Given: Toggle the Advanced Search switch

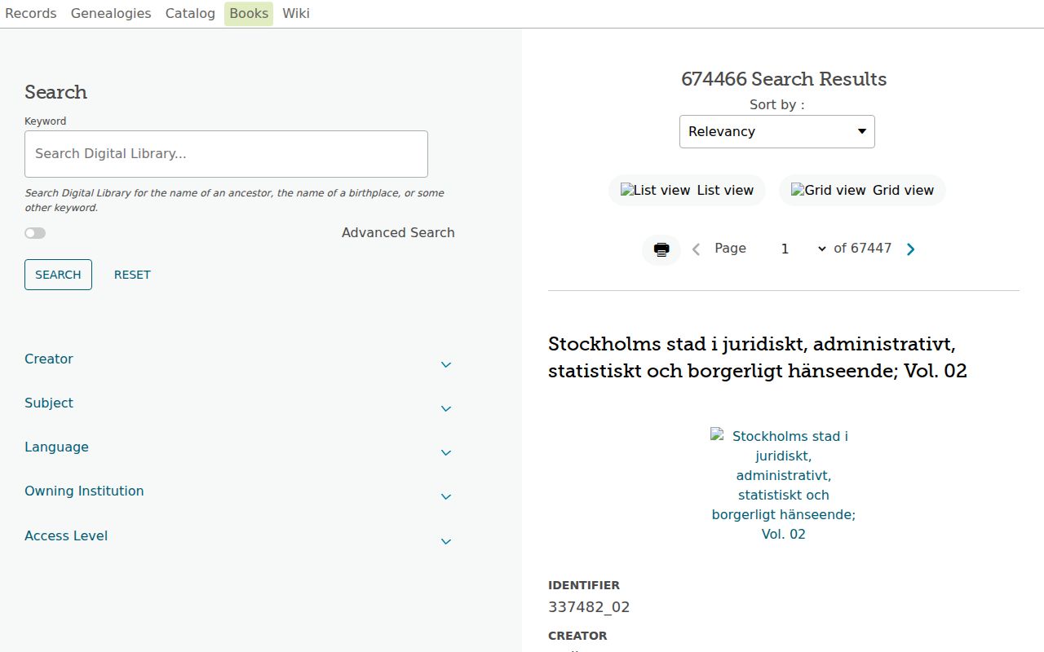Looking at the screenshot, I should coord(35,233).
